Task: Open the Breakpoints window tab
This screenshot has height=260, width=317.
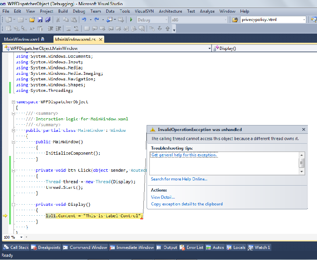Action: tap(46, 247)
